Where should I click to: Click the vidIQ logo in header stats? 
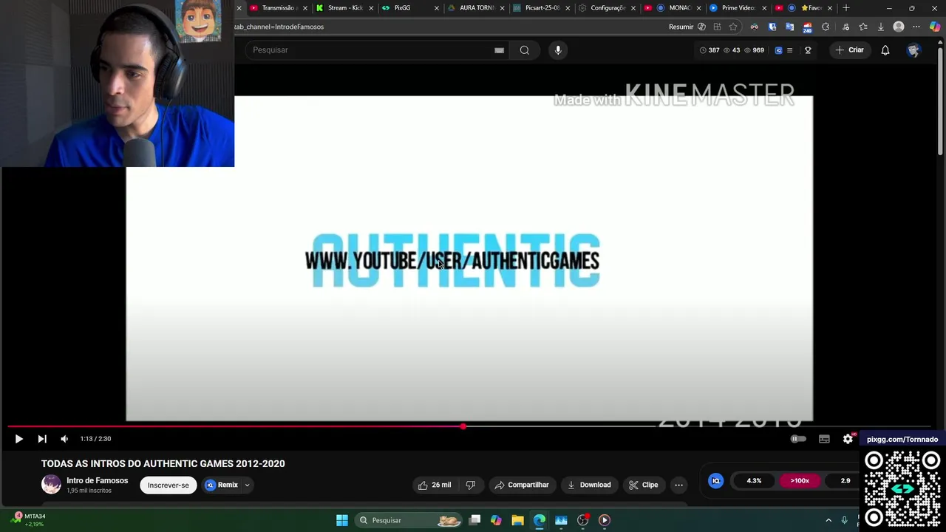[778, 50]
